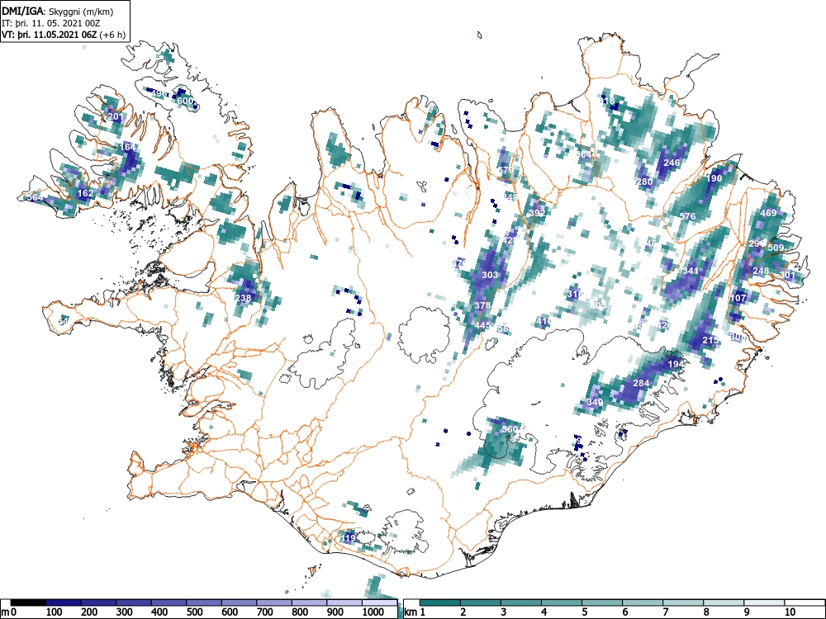Click the '7' label on km scale
The width and height of the screenshot is (826, 619).
[666, 612]
